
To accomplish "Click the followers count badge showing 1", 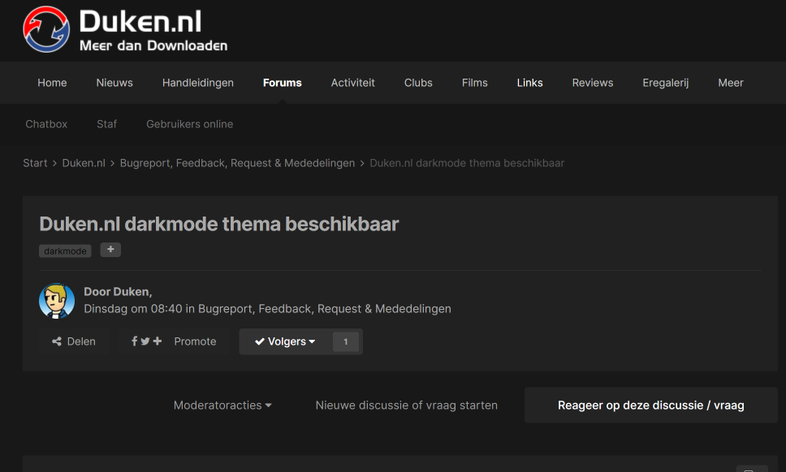I will (346, 342).
